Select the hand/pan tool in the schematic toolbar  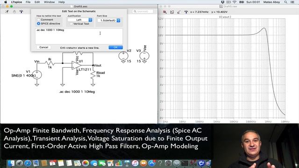[14, 12]
